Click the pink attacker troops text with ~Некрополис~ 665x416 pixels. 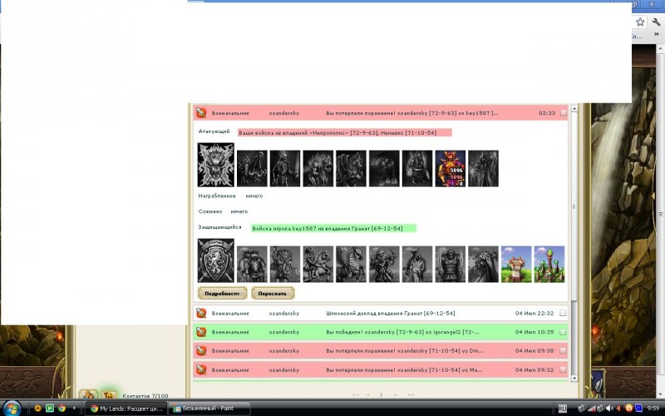[344, 133]
